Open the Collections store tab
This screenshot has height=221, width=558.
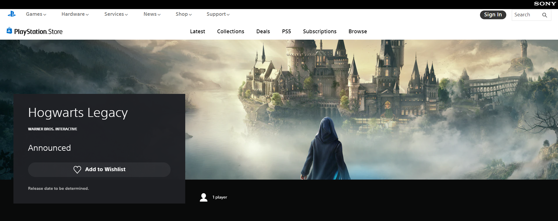tap(231, 31)
